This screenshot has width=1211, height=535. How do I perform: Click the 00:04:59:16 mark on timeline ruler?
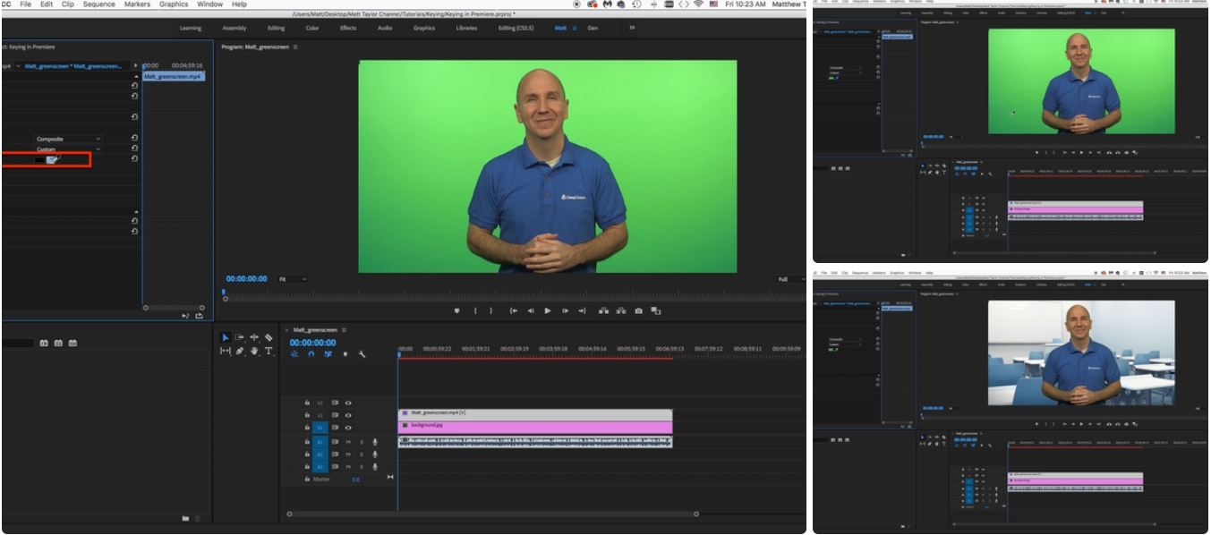tap(593, 349)
